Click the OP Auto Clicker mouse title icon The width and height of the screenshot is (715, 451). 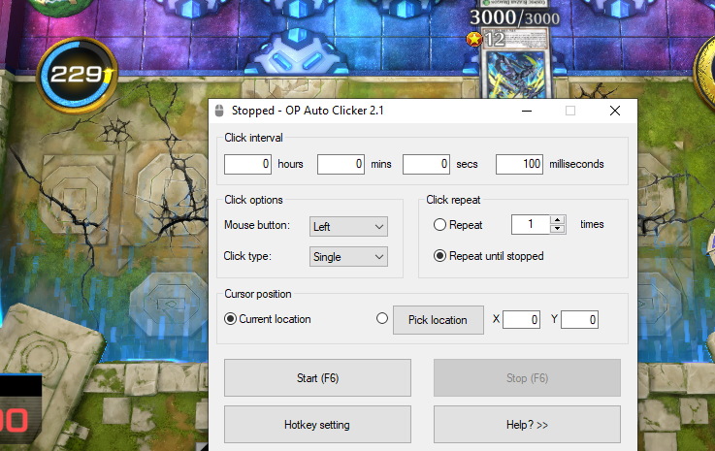(x=219, y=111)
